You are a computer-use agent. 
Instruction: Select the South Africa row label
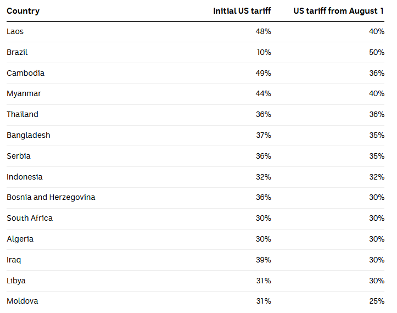pos(30,218)
